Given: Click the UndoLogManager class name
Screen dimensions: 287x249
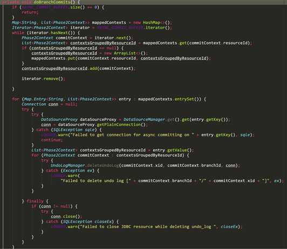Looking at the screenshot, I should (67, 166).
